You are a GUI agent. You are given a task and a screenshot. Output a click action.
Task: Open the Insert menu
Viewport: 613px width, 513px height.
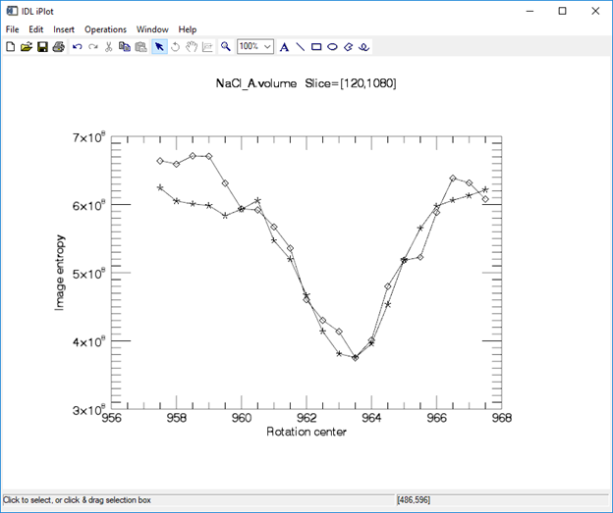pyautogui.click(x=64, y=29)
